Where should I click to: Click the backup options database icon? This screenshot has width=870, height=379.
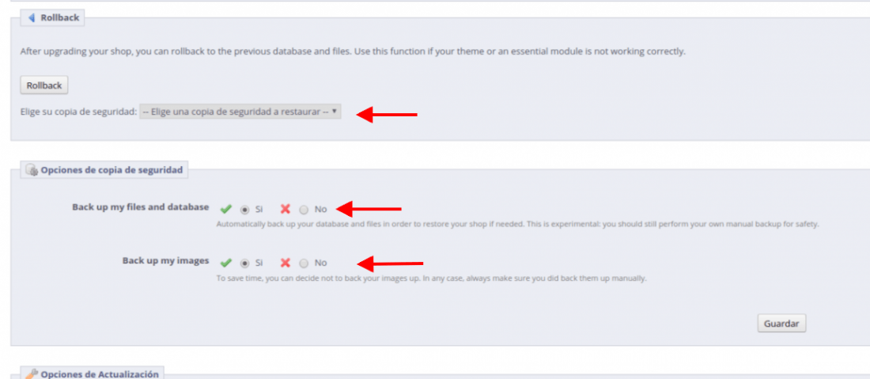[32, 170]
